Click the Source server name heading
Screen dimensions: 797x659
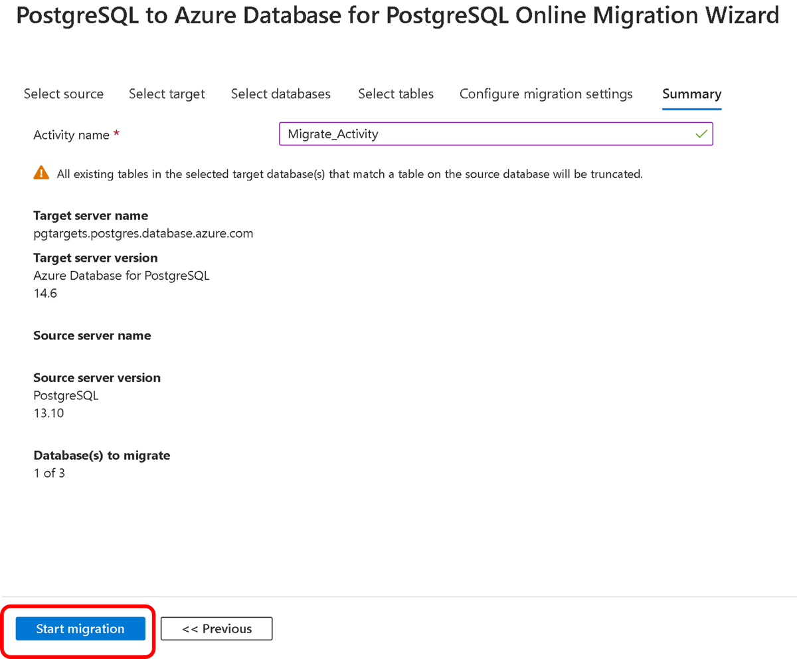click(x=92, y=335)
